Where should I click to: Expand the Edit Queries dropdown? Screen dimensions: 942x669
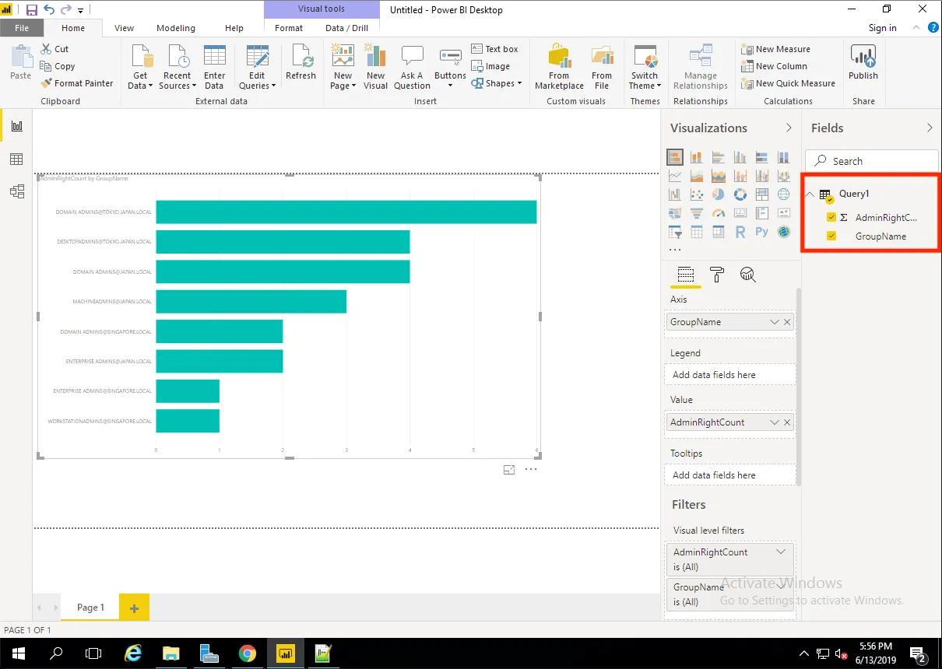257,67
